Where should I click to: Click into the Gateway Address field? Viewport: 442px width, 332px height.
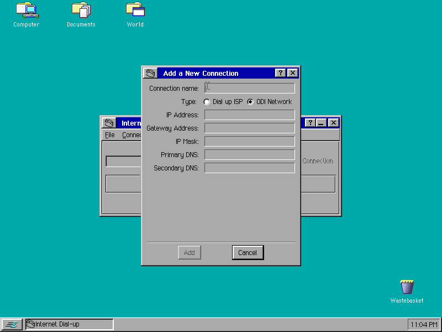tap(250, 128)
